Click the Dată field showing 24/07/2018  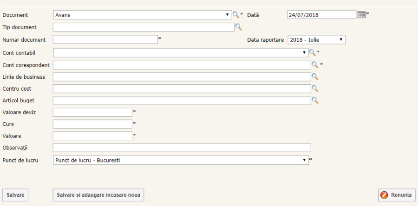(x=321, y=15)
